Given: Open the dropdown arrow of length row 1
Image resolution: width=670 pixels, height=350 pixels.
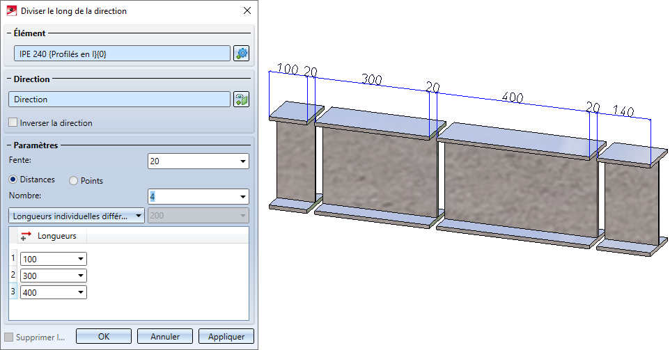Looking at the screenshot, I should (81, 259).
